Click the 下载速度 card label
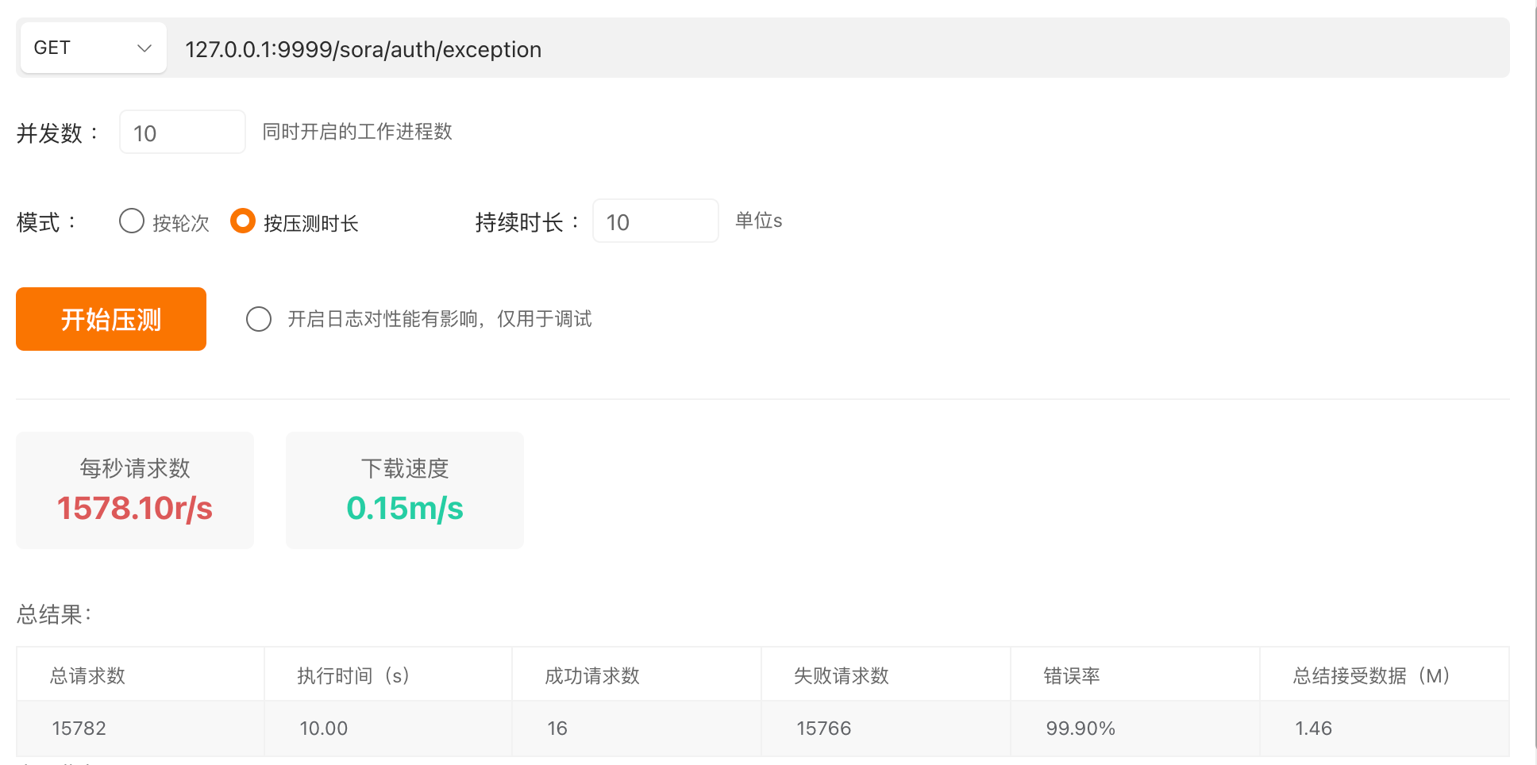 coord(405,468)
